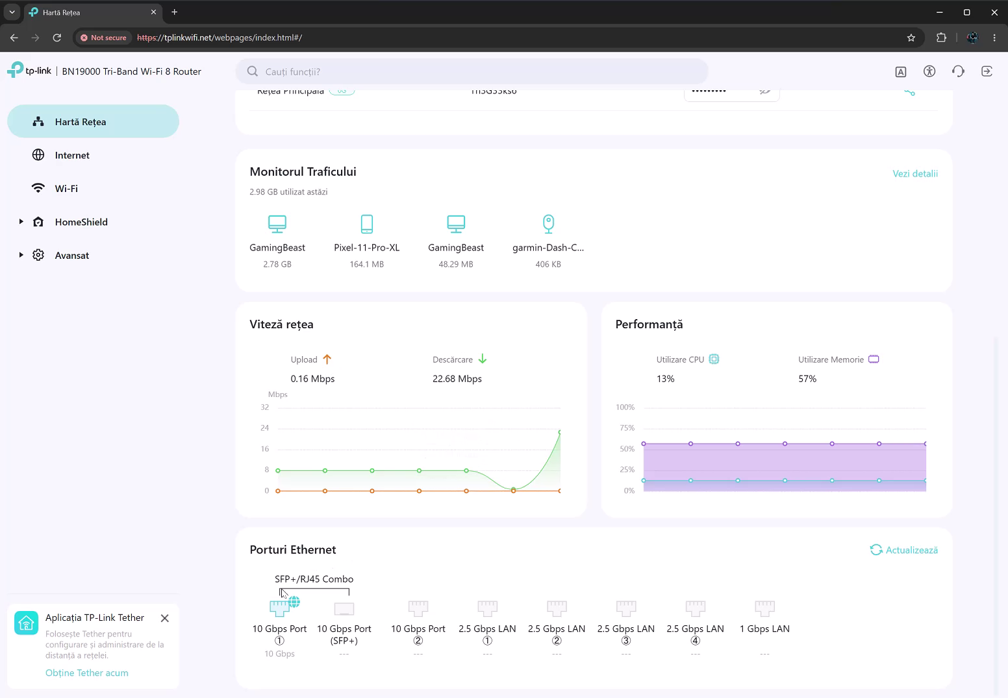Click Actualizează to refresh Ethernet ports
The image size is (1008, 698).
point(904,550)
